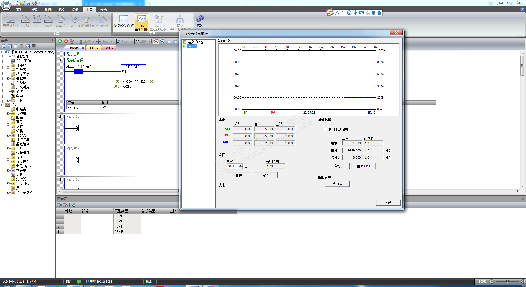Select the CPU SR20 tree item

click(24, 61)
